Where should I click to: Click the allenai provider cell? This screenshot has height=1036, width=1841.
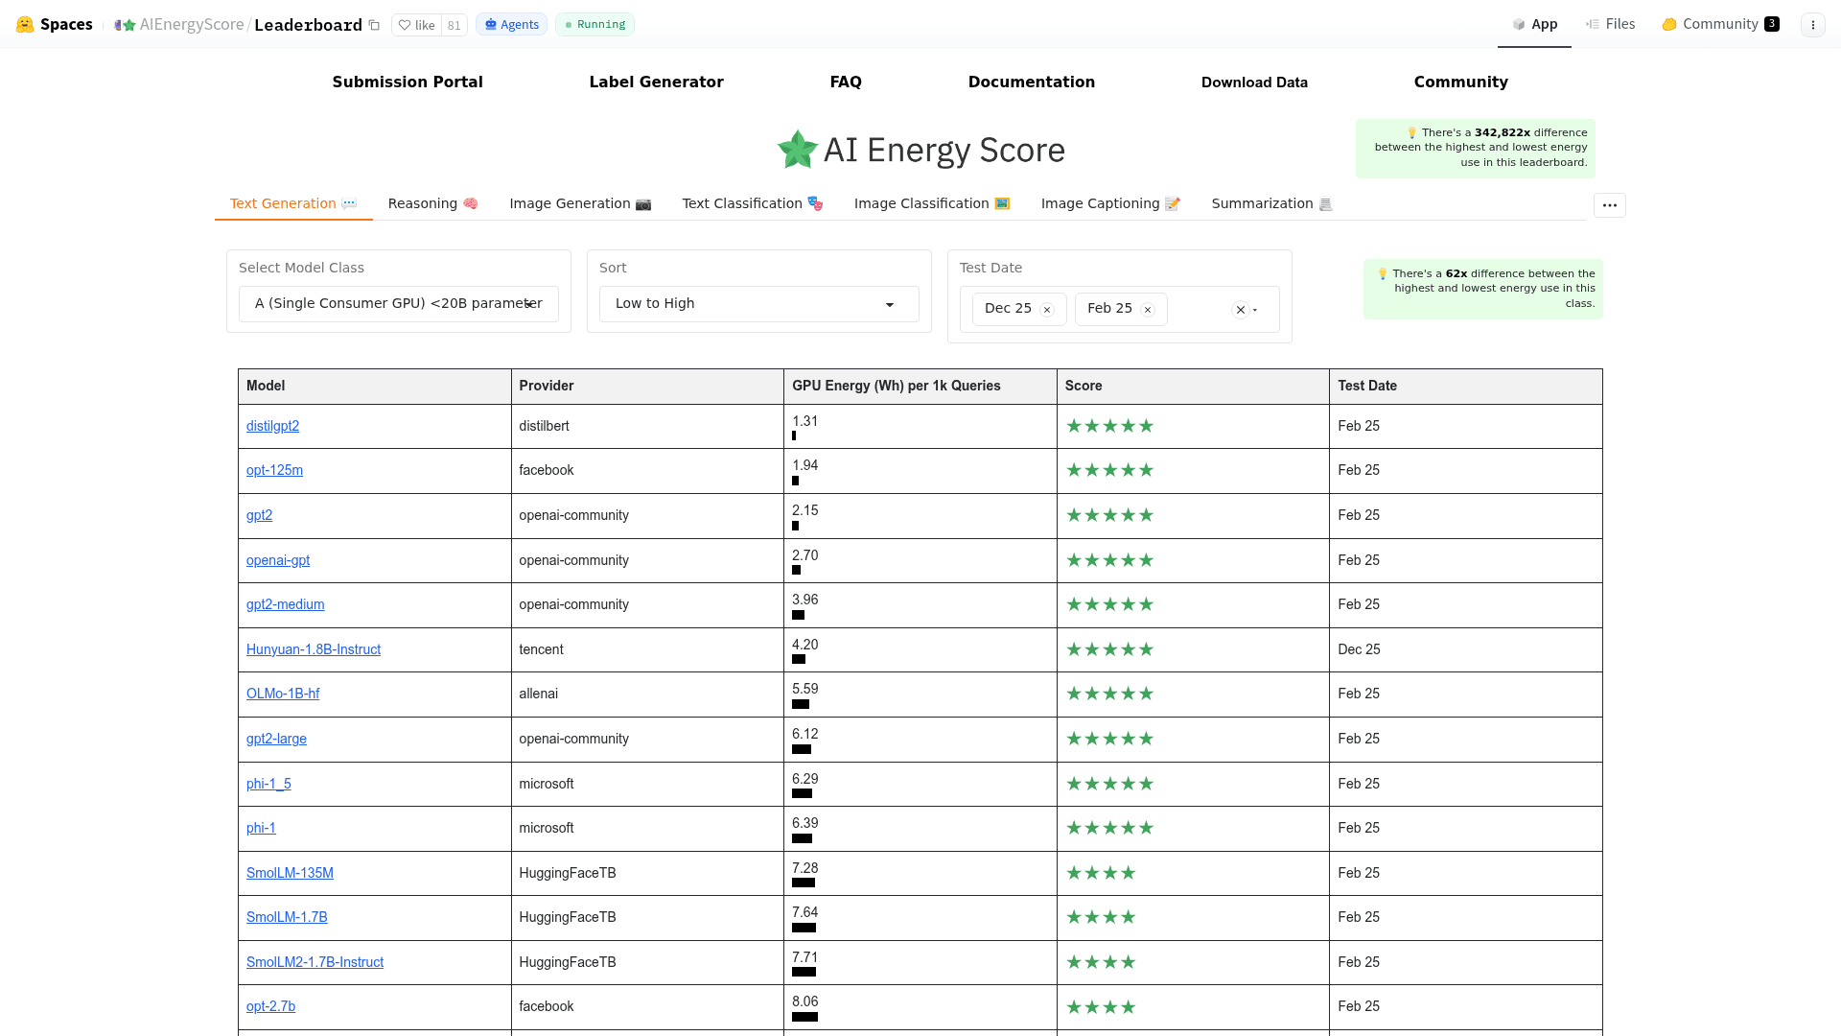tap(647, 694)
